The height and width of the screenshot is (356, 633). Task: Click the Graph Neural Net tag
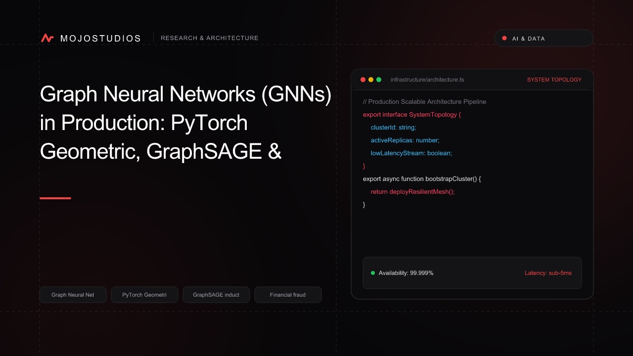point(73,295)
